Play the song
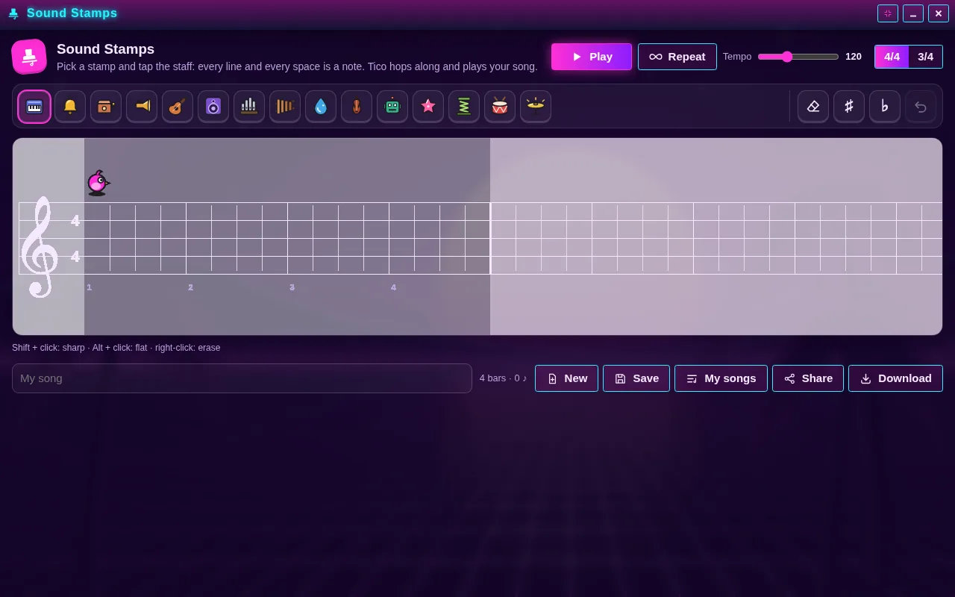The image size is (955, 597). tap(592, 57)
